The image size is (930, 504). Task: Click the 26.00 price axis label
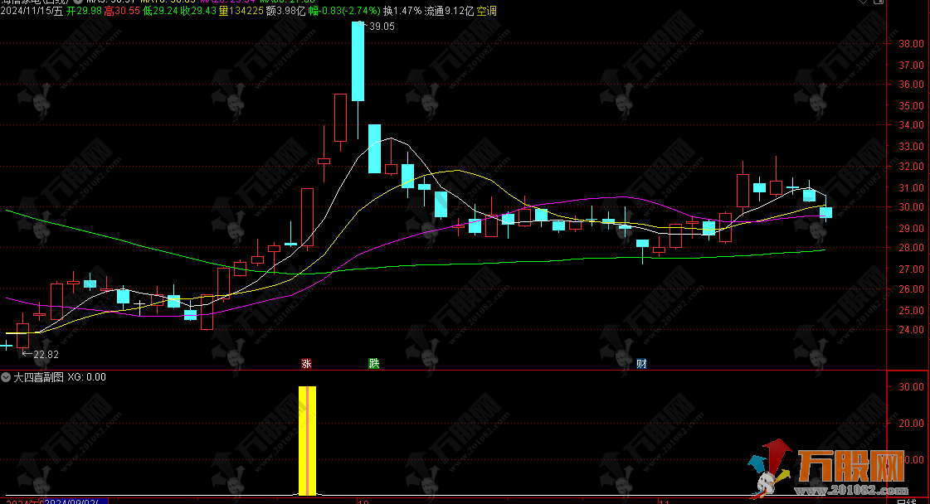pyautogui.click(x=912, y=288)
